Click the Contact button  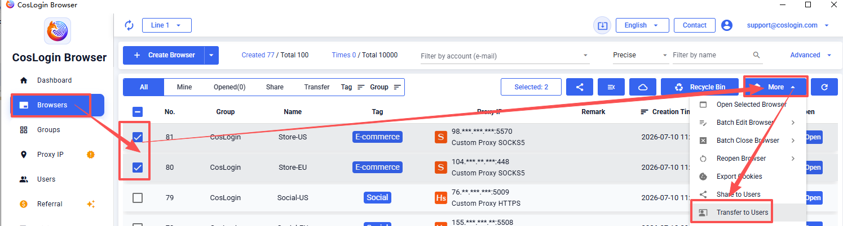pyautogui.click(x=695, y=25)
